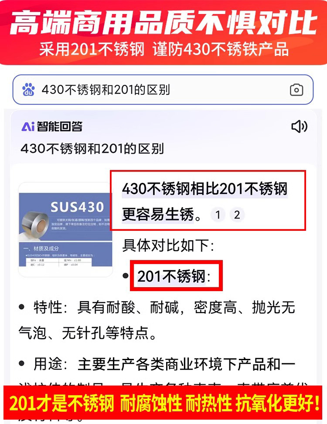
Task: Play audio with the speaker icon
Action: (299, 127)
